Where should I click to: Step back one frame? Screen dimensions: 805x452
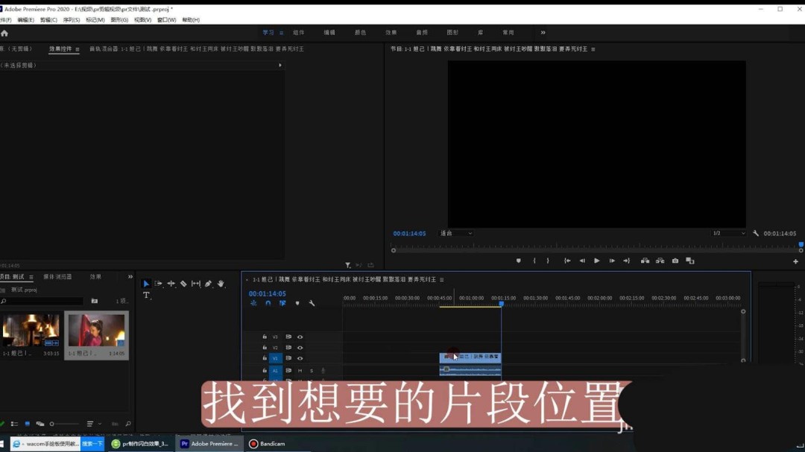(582, 261)
